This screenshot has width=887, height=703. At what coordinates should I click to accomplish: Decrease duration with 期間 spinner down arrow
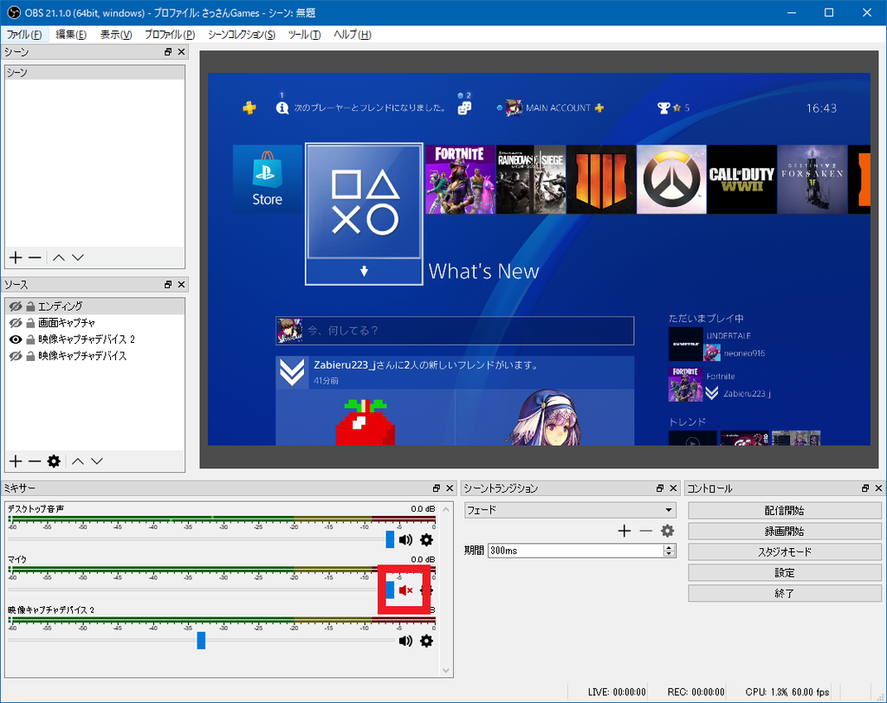click(x=670, y=554)
